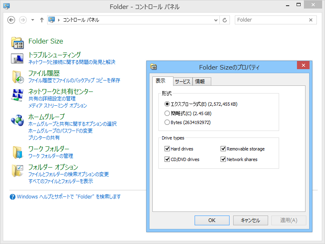Image resolution: width=325 pixels, height=244 pixels.
Task: Uncheck the Removable storage checkbox
Action: [223, 148]
